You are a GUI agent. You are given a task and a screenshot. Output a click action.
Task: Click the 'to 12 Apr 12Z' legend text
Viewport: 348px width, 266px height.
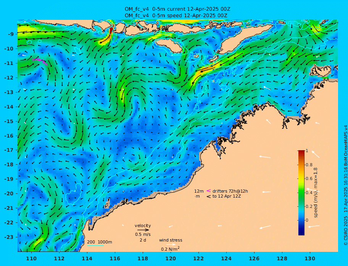227,196
